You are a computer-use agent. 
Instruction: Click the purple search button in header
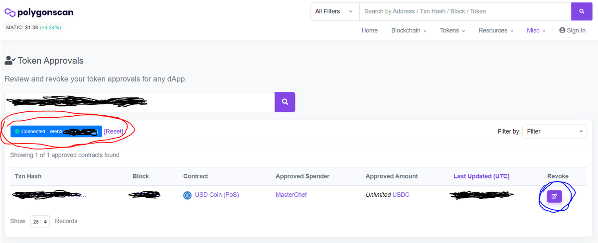pyautogui.click(x=582, y=11)
